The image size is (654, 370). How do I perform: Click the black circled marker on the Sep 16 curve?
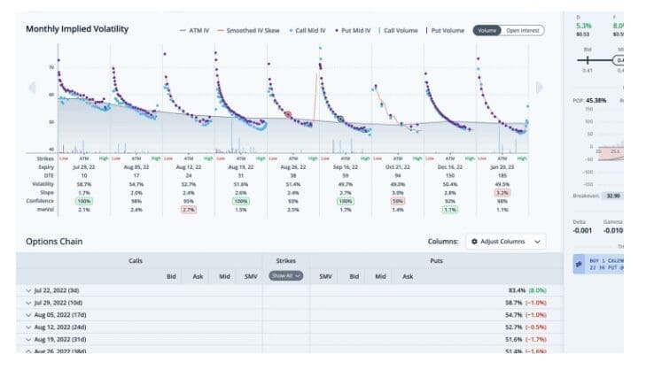340,118
